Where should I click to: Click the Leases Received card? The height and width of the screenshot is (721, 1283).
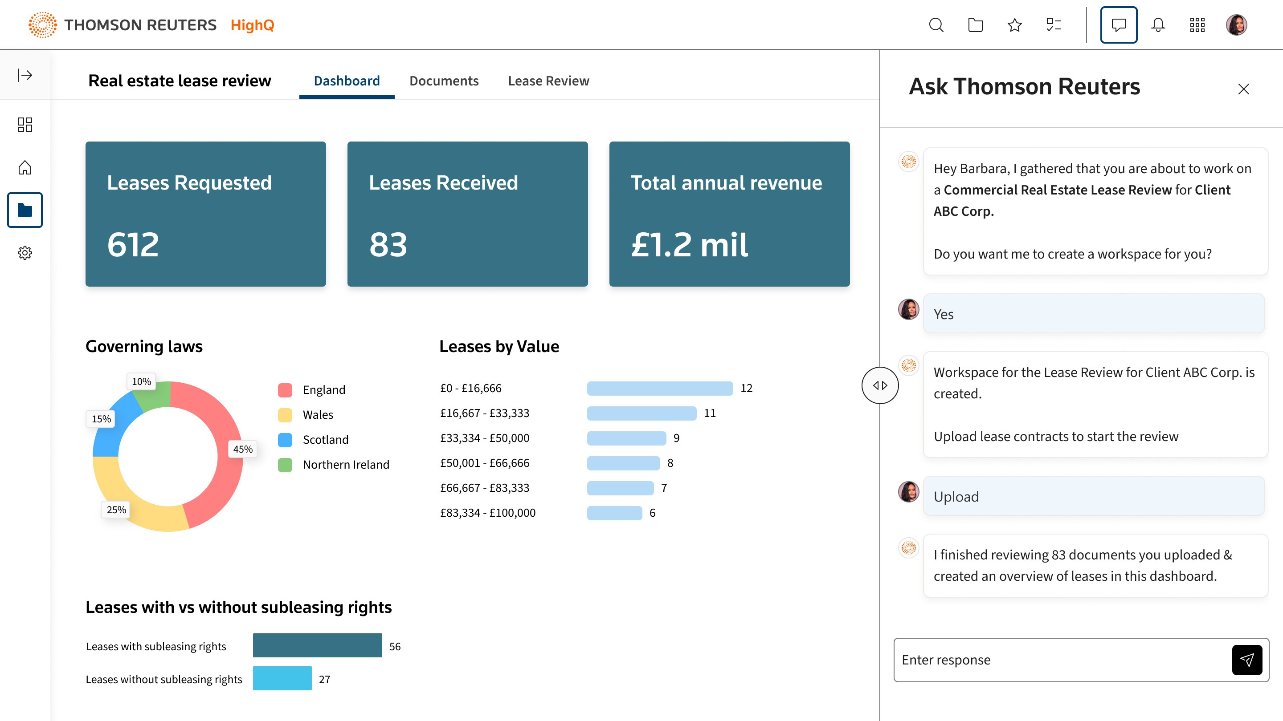pos(467,214)
